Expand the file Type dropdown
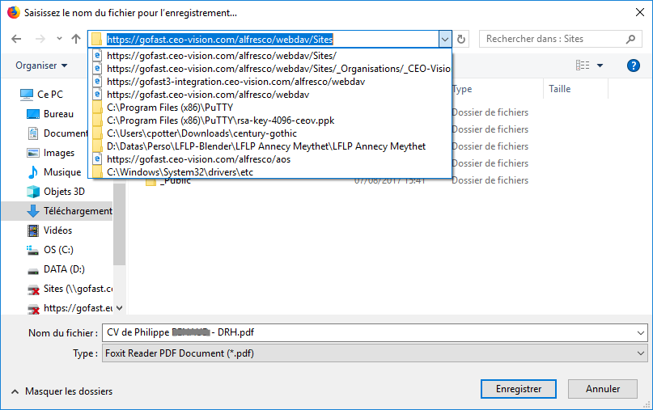Image resolution: width=653 pixels, height=410 pixels. 641,353
